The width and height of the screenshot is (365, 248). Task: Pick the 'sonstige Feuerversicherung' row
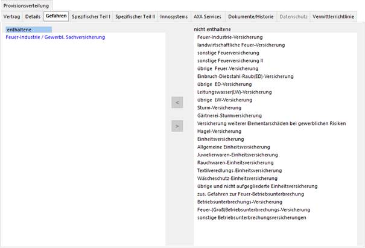(228, 53)
